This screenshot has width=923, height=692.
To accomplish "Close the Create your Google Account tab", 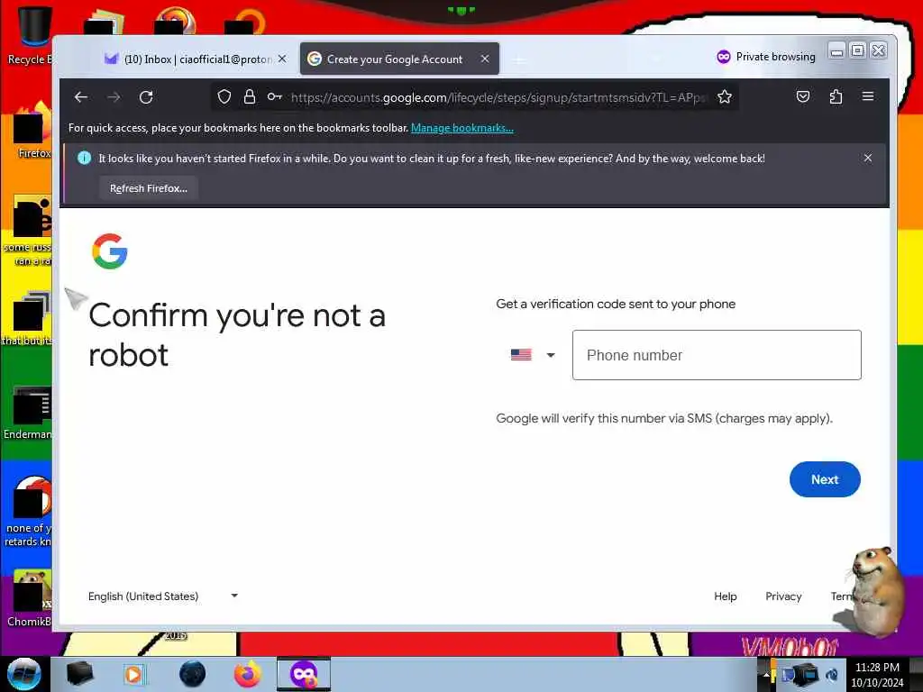I will tap(485, 59).
